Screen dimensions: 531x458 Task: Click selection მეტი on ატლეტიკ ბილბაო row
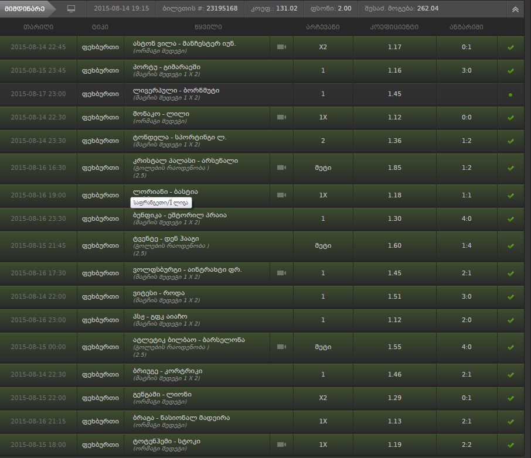click(323, 347)
